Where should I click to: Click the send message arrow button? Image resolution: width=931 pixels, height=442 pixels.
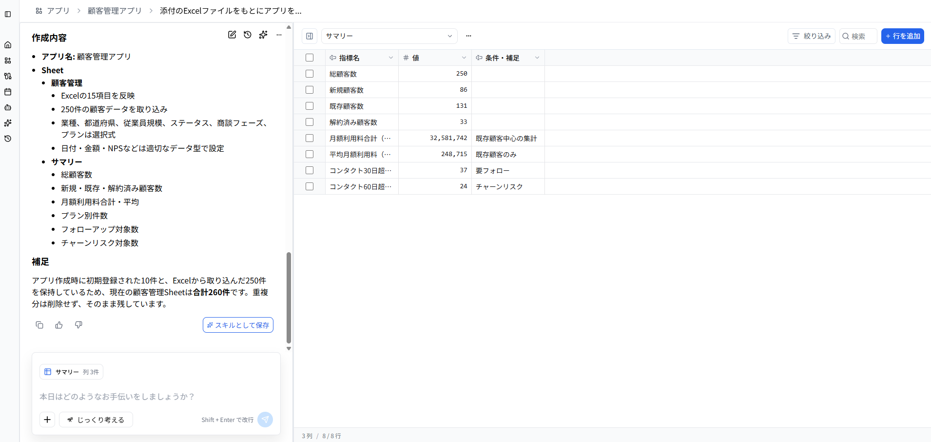click(x=265, y=420)
